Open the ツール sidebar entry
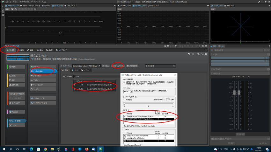The image size is (271, 152). point(17,125)
